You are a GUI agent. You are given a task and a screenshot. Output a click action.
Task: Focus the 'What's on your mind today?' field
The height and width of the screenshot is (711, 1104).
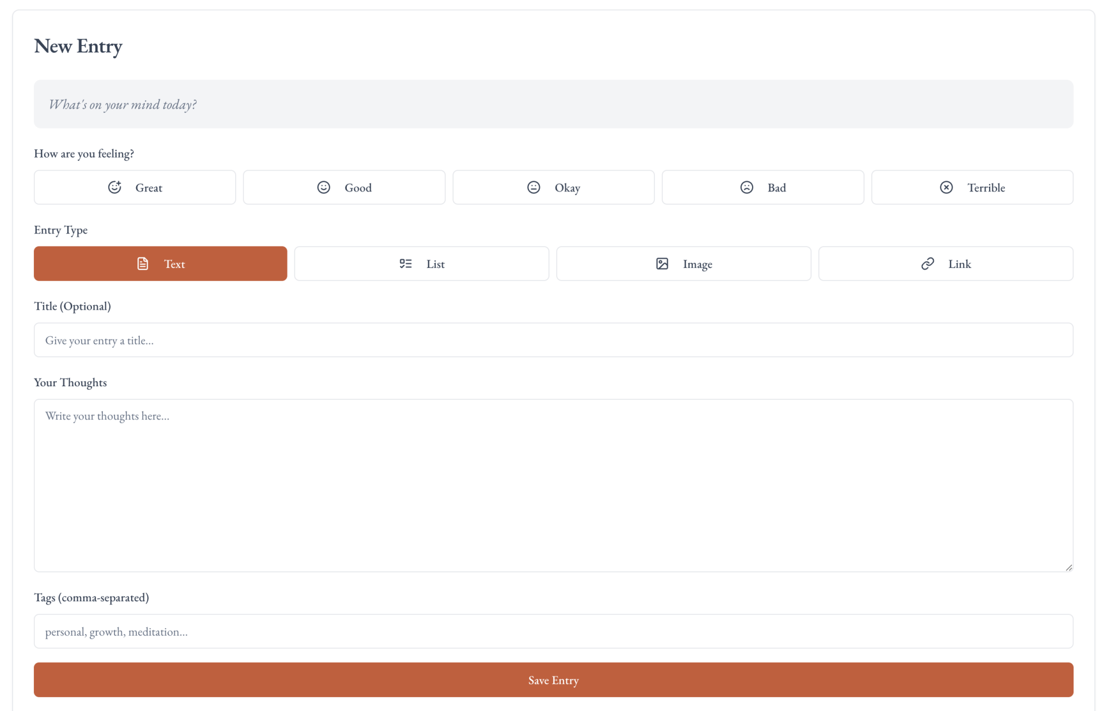point(553,104)
